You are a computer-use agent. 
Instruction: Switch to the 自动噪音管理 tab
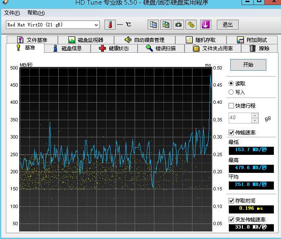144,40
